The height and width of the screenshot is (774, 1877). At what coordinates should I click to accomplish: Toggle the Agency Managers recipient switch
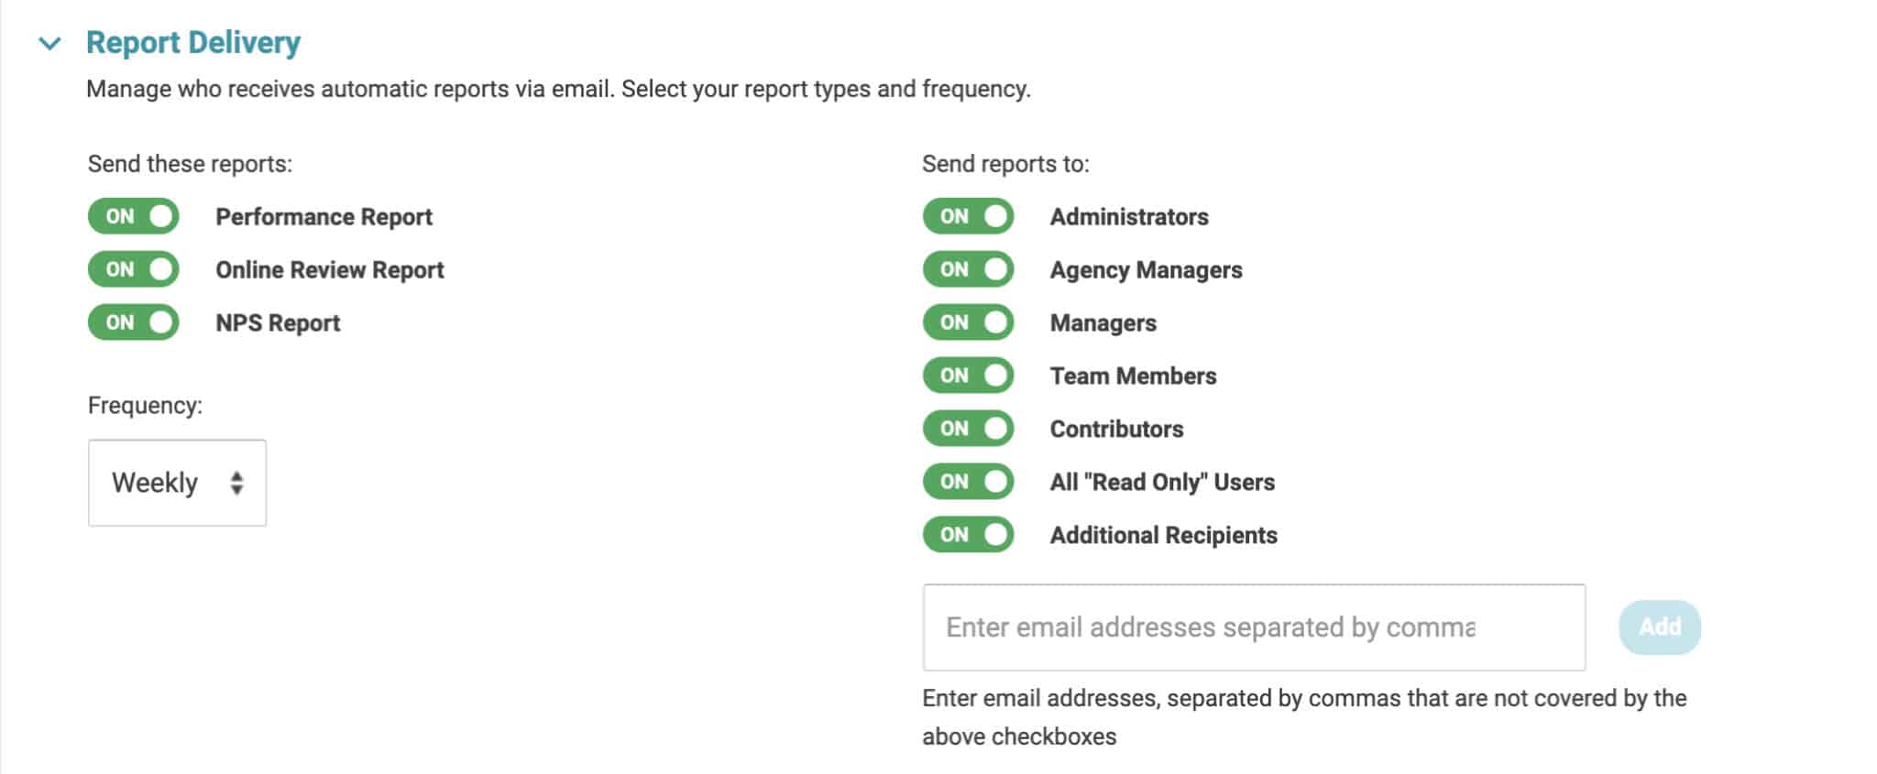[969, 269]
